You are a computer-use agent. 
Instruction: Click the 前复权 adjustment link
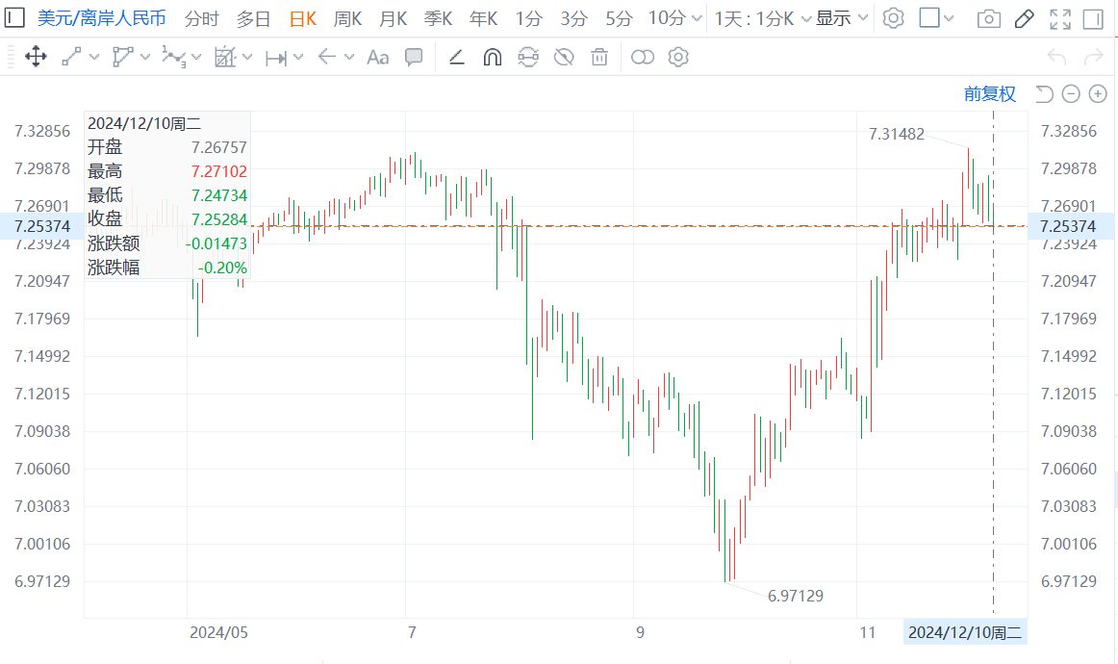click(990, 93)
